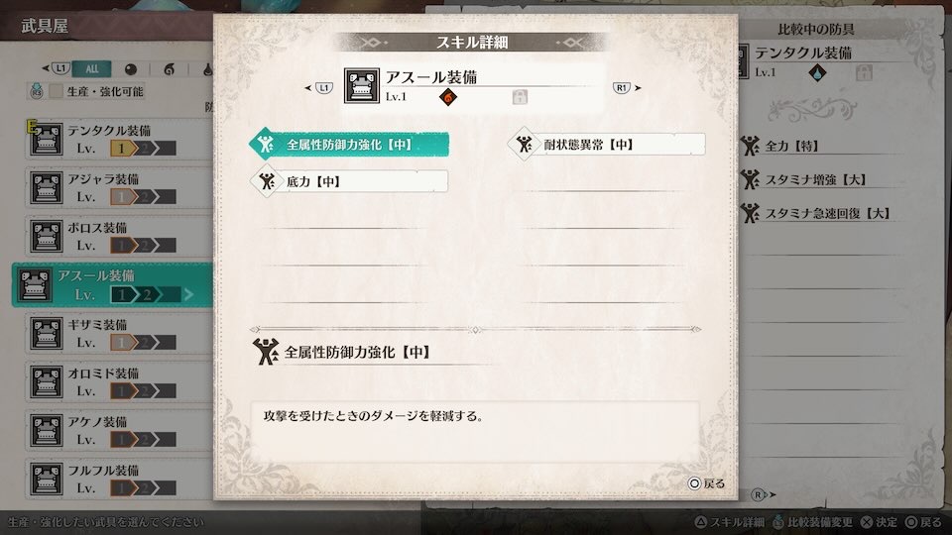Click the 戻る button in dialog
The height and width of the screenshot is (535, 952).
(706, 483)
